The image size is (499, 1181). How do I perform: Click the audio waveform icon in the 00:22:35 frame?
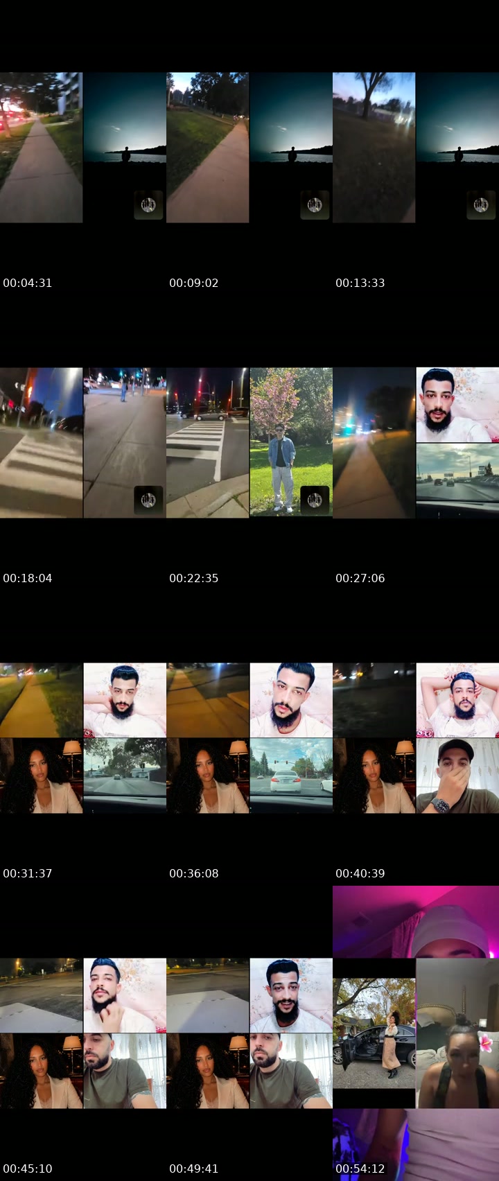tap(315, 500)
